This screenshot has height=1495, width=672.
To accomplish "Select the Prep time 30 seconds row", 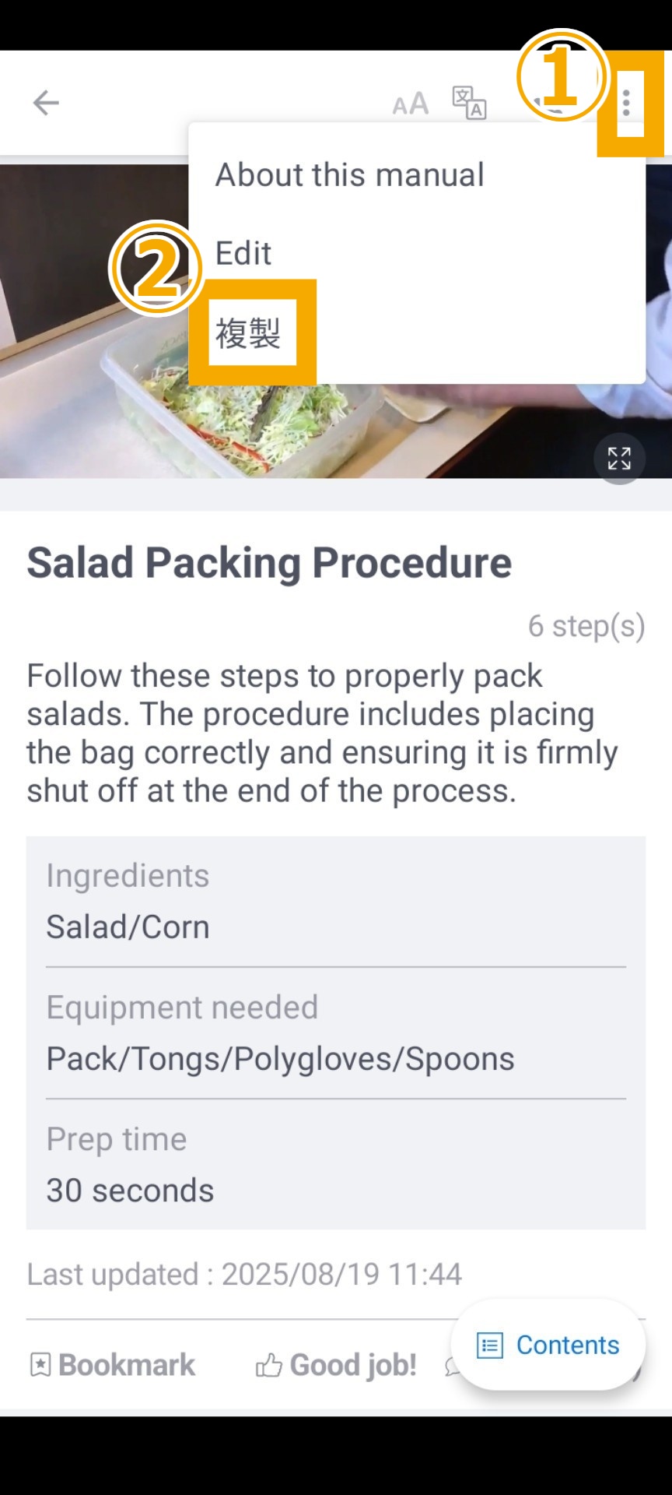I will pos(336,1165).
